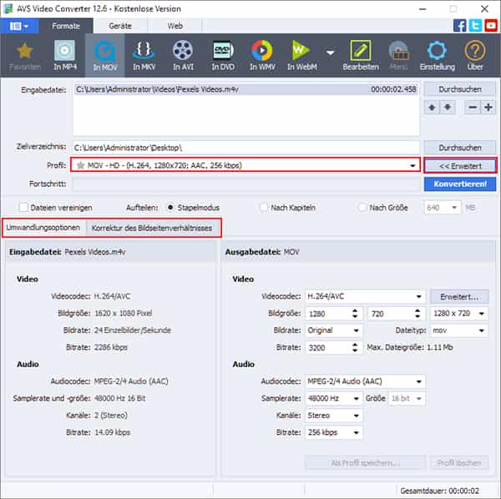Open video Erweitert... settings button
The image size is (501, 499).
pos(459,296)
